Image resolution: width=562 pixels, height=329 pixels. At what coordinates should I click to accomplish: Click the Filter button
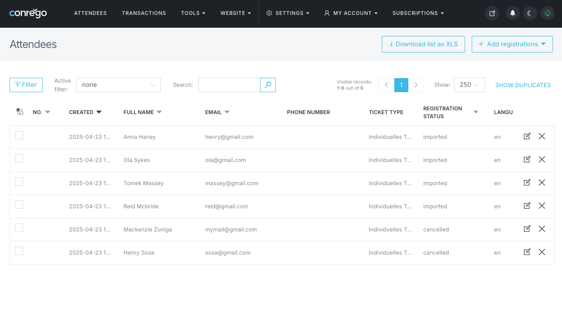(x=26, y=85)
